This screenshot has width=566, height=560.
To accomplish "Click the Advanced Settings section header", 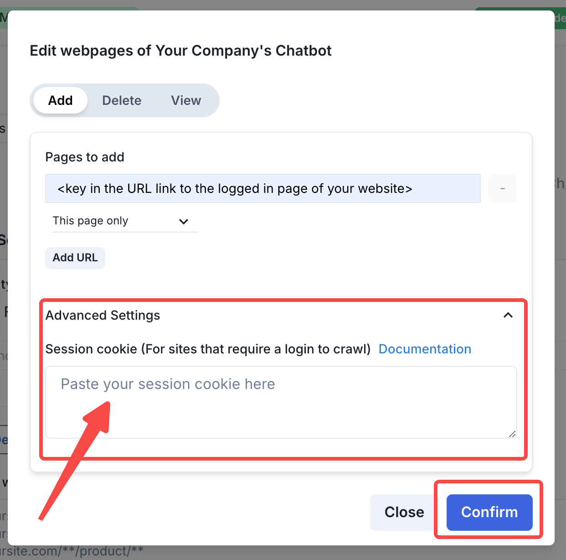I will (103, 315).
